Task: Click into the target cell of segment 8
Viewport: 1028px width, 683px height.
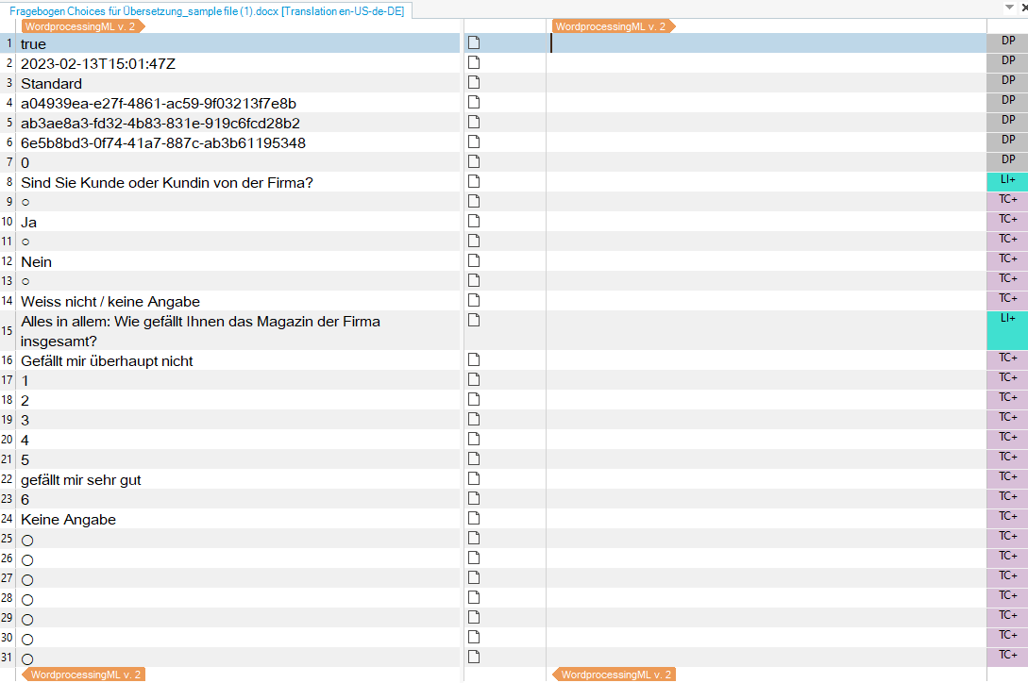Action: click(x=765, y=182)
